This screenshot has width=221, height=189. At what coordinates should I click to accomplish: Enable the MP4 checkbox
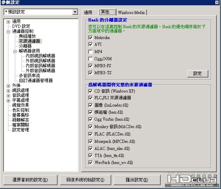point(90,52)
